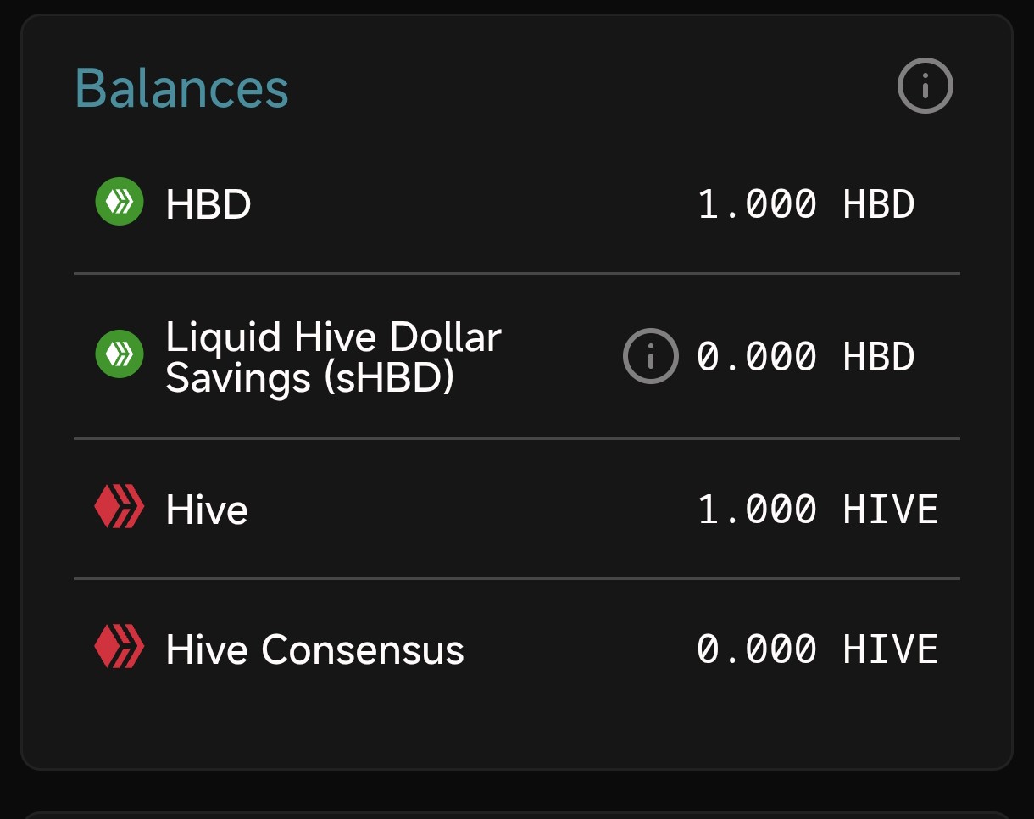Image resolution: width=1034 pixels, height=819 pixels.
Task: Click empty card space below Hive Consensus
Action: tap(517, 721)
